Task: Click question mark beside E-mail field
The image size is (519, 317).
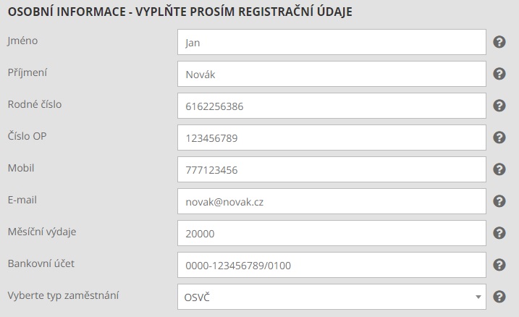Action: 499,201
